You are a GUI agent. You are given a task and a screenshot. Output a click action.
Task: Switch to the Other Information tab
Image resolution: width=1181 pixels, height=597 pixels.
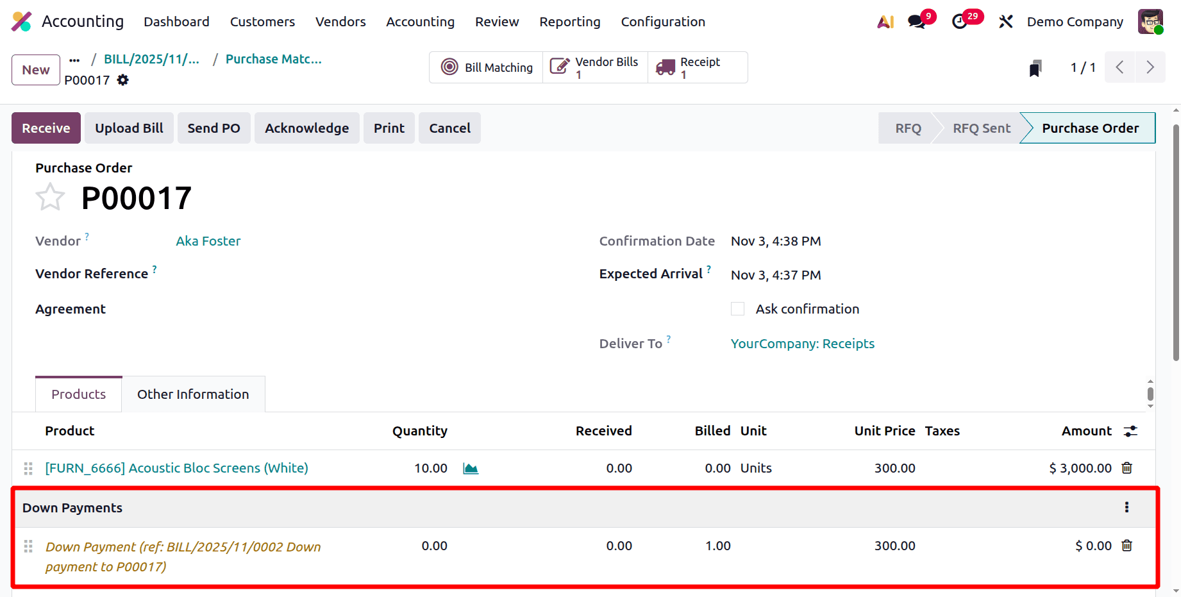click(193, 394)
